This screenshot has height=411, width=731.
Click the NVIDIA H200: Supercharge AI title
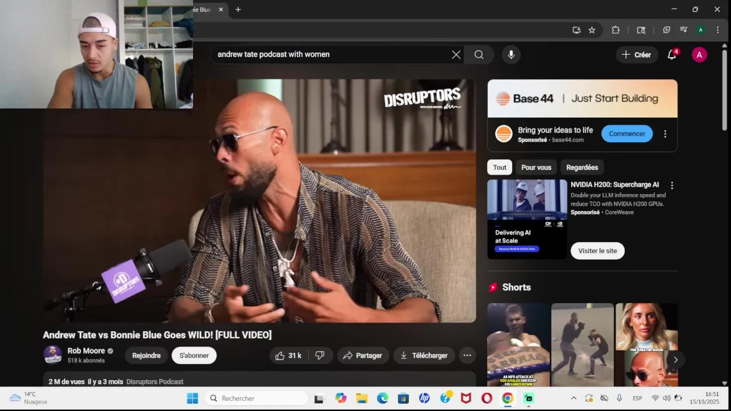tap(614, 185)
